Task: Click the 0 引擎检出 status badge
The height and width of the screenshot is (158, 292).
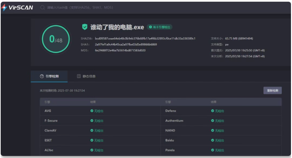Action: [x=160, y=27]
